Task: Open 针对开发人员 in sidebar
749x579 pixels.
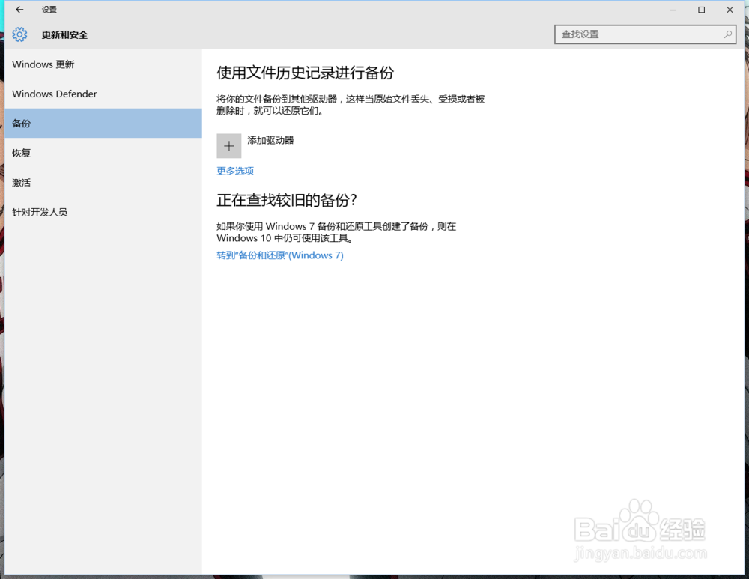Action: point(103,212)
